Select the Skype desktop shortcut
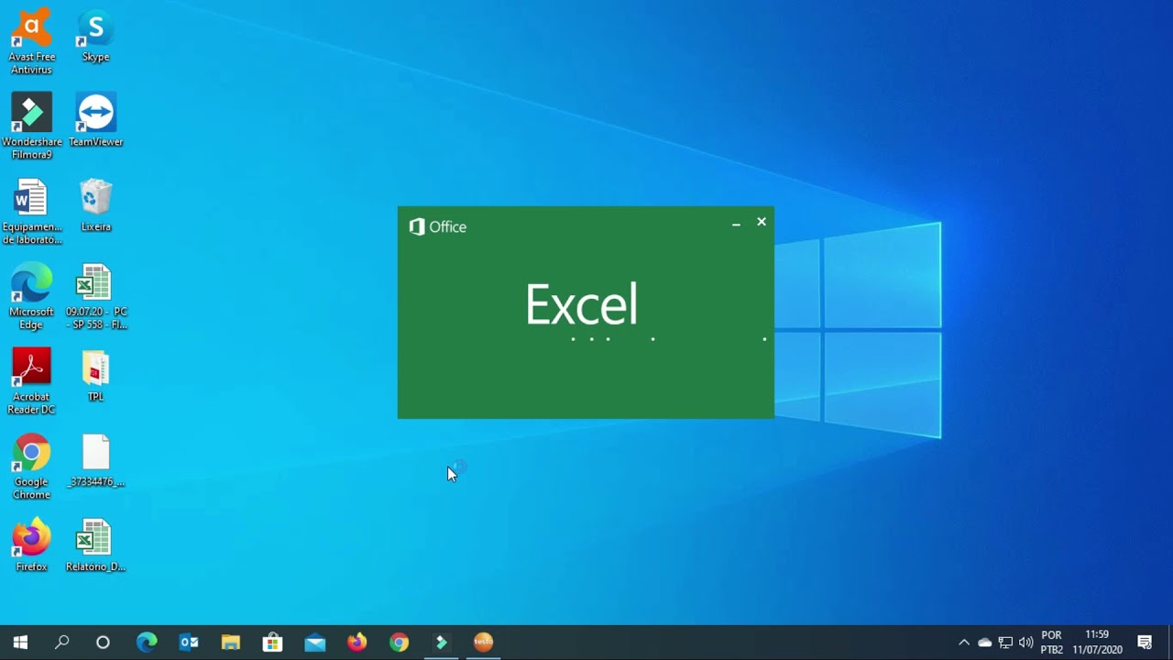Viewport: 1173px width, 660px height. [95, 37]
